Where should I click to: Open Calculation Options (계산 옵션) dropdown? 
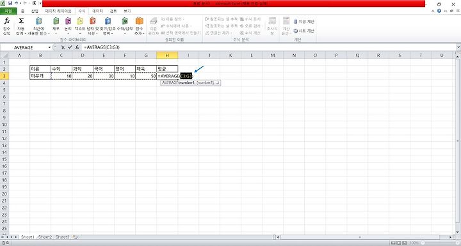pos(286,26)
